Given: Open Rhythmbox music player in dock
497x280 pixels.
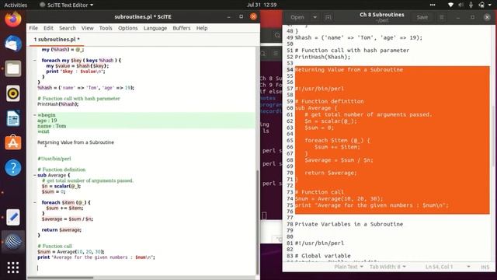Looking at the screenshot, I should coord(13,93).
